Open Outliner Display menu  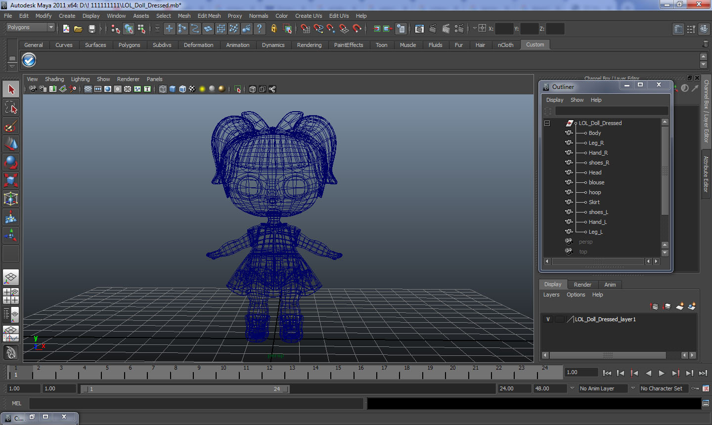[555, 100]
